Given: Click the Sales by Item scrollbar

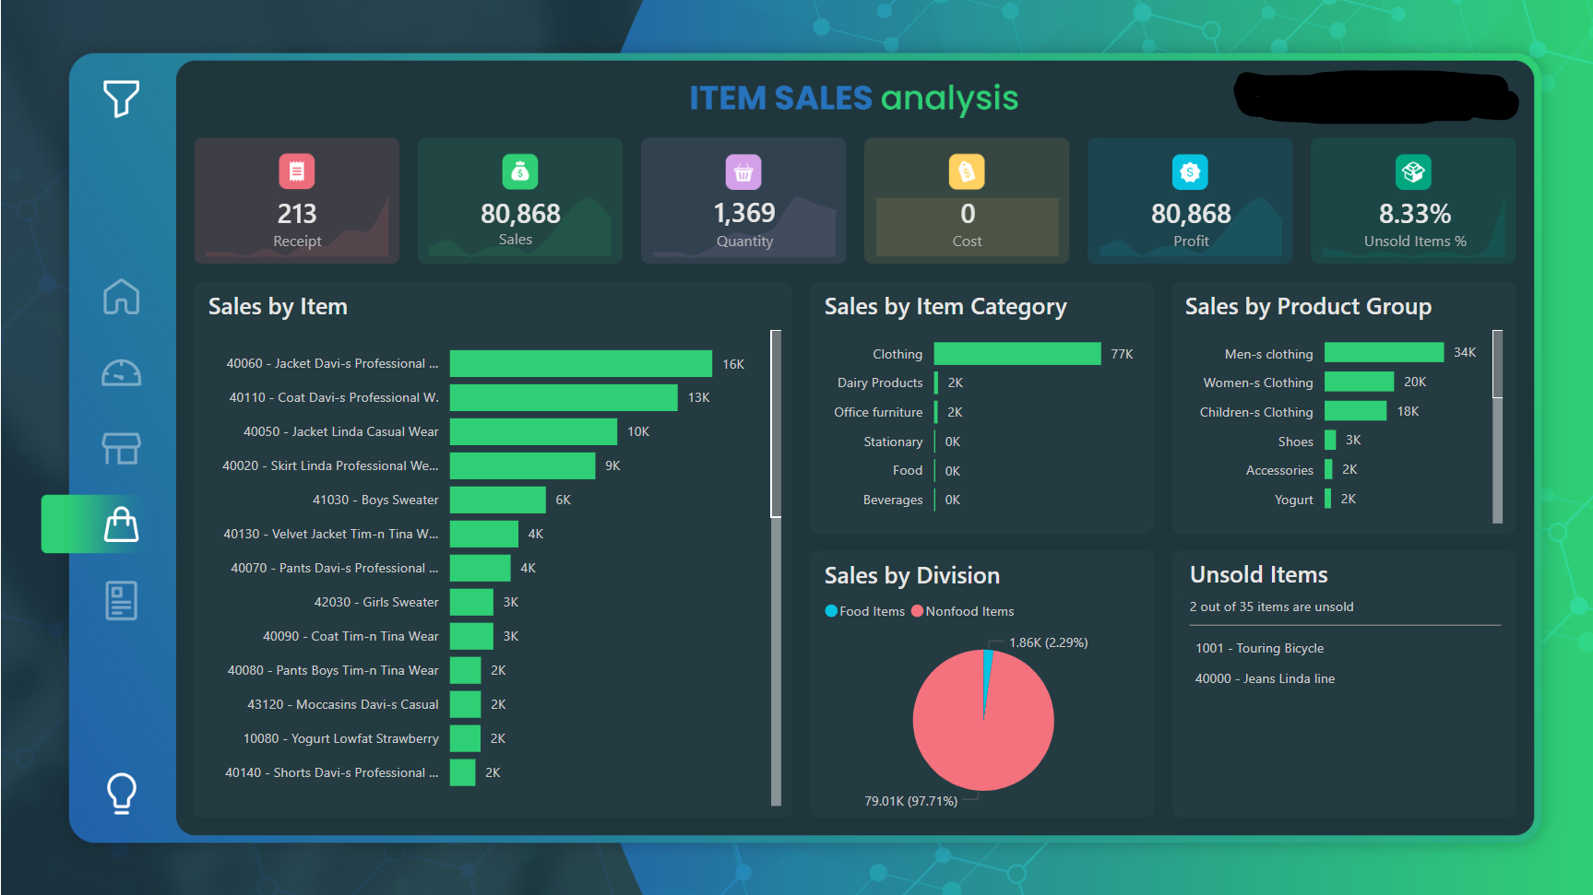Looking at the screenshot, I should click(x=776, y=424).
